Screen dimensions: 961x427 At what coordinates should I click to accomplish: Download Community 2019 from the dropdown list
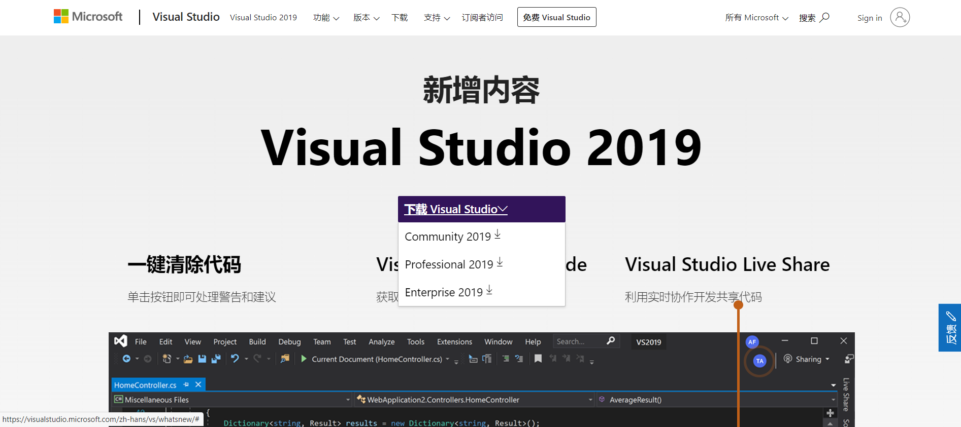click(453, 236)
